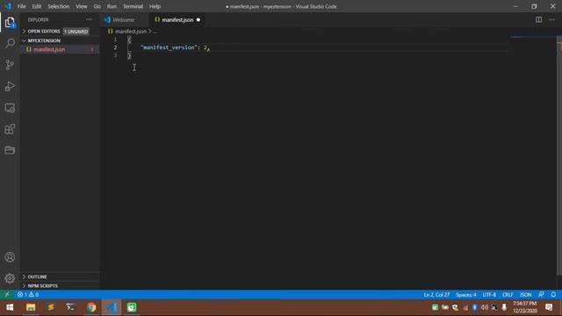Expand the Outline section

(x=37, y=276)
